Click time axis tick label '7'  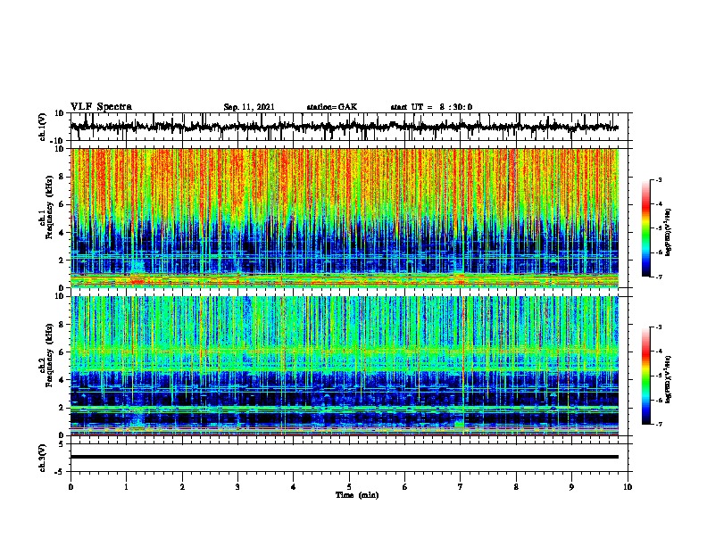click(461, 487)
